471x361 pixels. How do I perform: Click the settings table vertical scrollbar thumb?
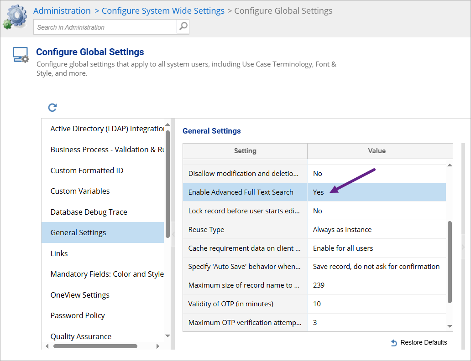pyautogui.click(x=450, y=262)
